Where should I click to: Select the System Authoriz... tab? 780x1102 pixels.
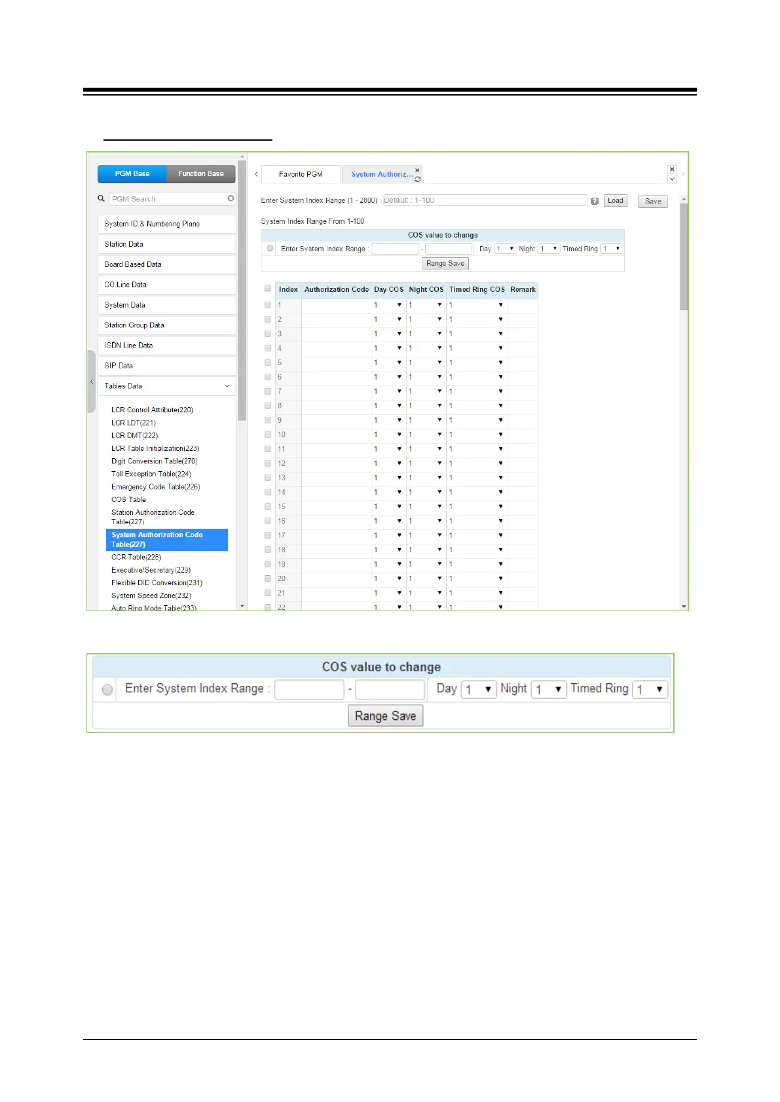pos(382,174)
